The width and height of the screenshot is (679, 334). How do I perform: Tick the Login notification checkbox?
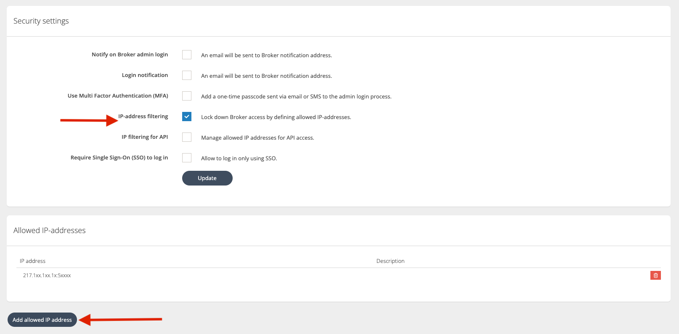pyautogui.click(x=187, y=75)
